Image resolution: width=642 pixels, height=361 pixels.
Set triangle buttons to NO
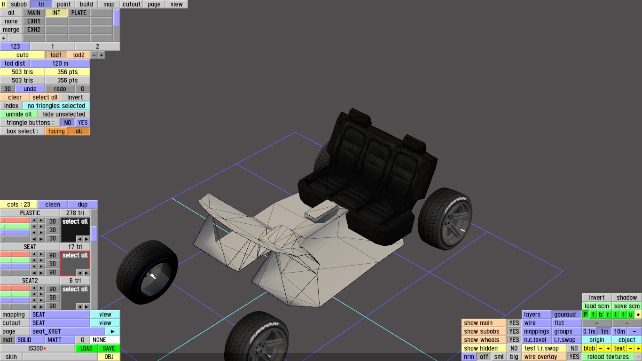[68, 123]
